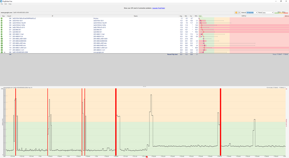Click the 583 ms maximum latency scale label

(x=287, y=16)
